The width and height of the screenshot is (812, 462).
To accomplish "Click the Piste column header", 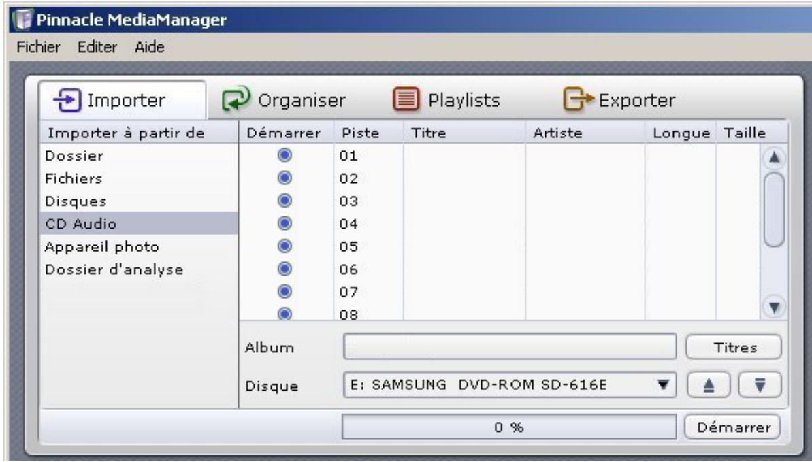I will tap(369, 133).
